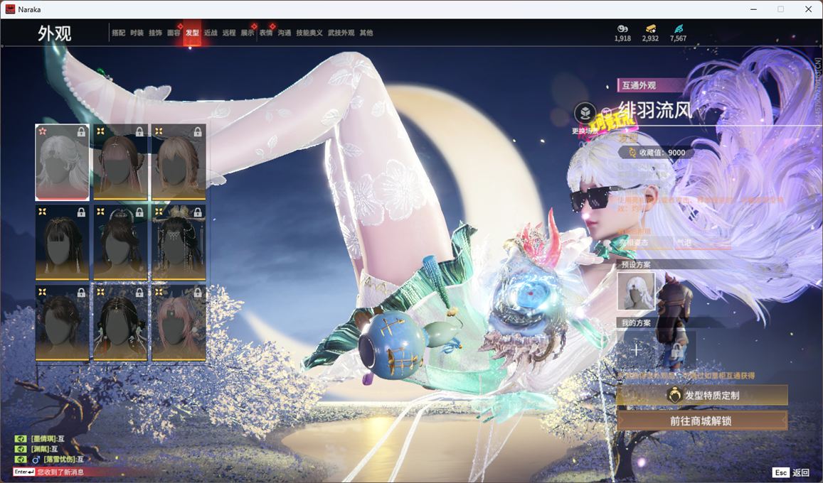
Task: Switch to the 远程 tab
Action: tap(229, 33)
